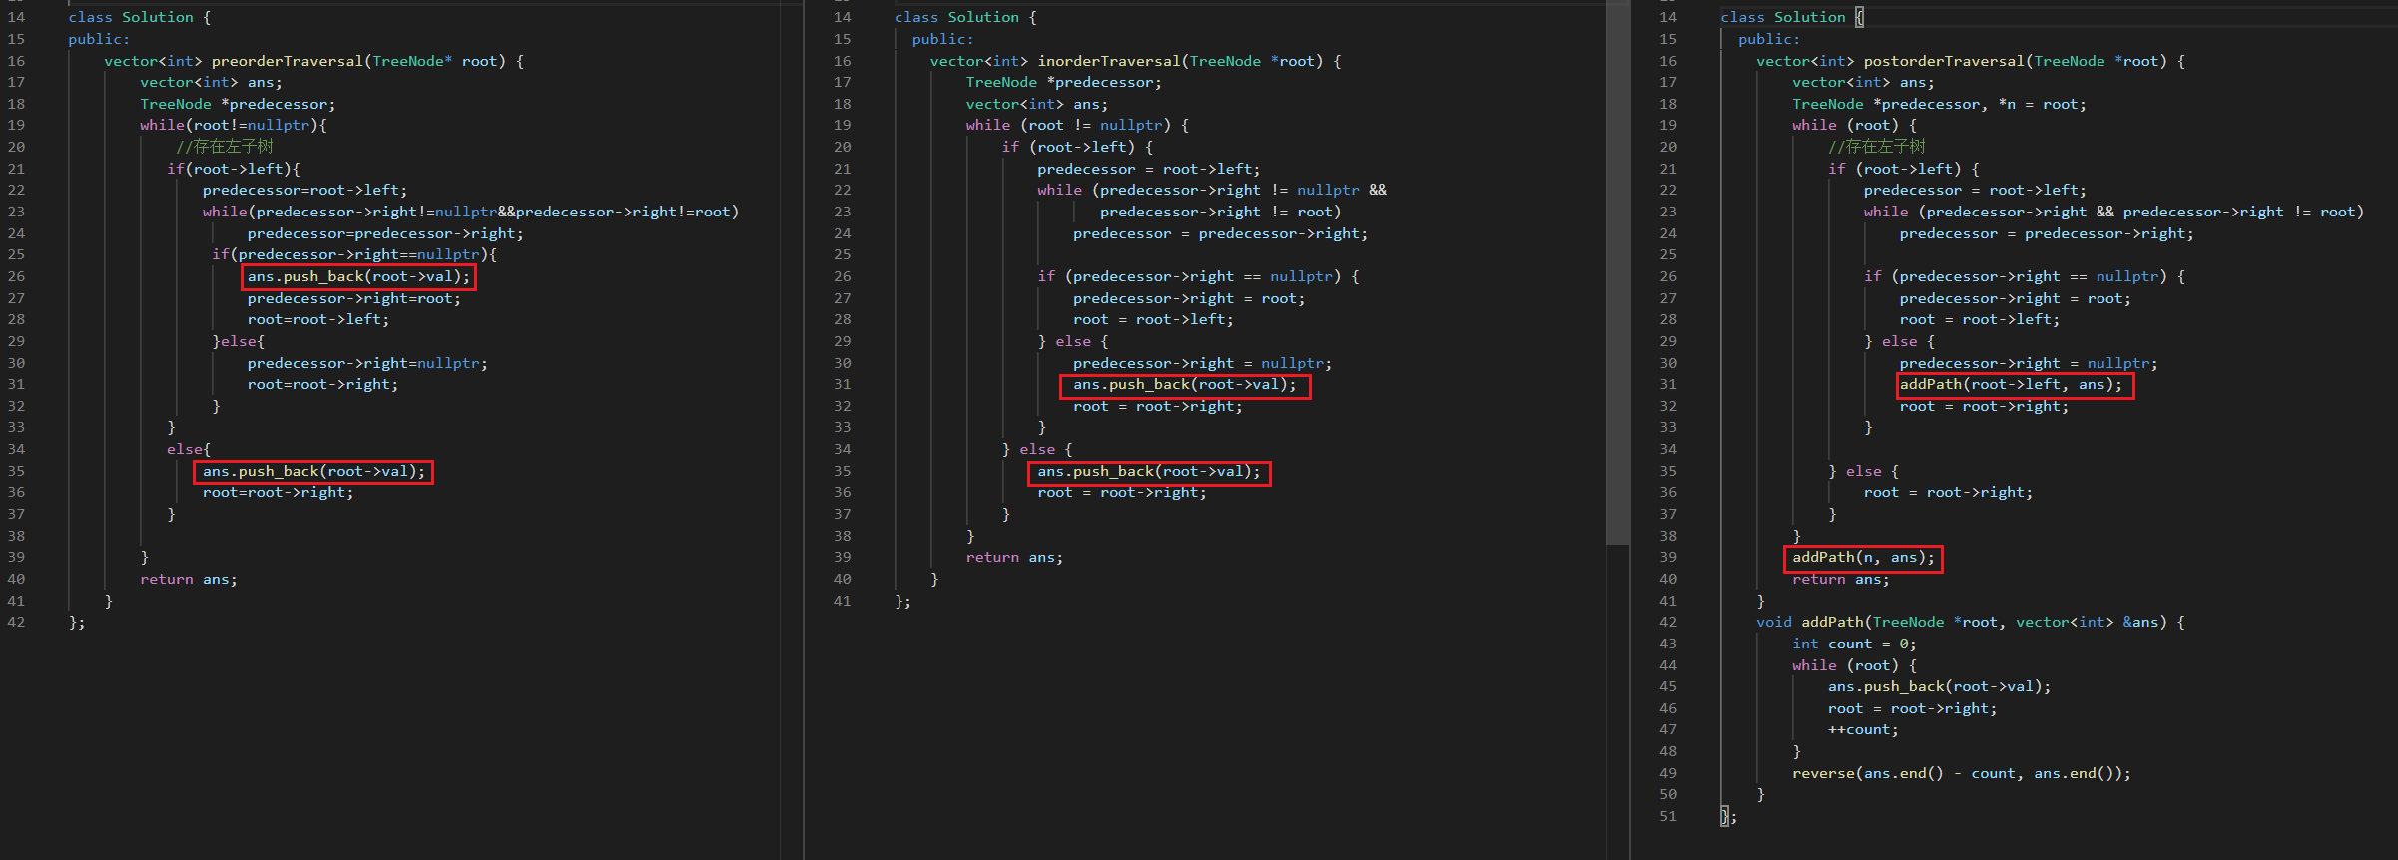This screenshot has height=860, width=2398.
Task: Click line number 41 in inorder pane
Action: point(842,602)
